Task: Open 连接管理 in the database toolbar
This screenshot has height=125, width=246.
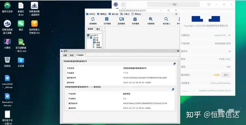Action: [x=93, y=21]
